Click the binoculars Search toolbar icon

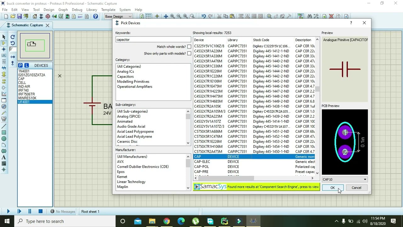[x=309, y=16]
